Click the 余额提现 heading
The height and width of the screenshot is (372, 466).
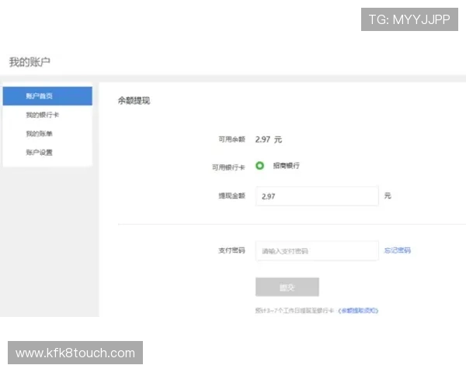coord(134,101)
